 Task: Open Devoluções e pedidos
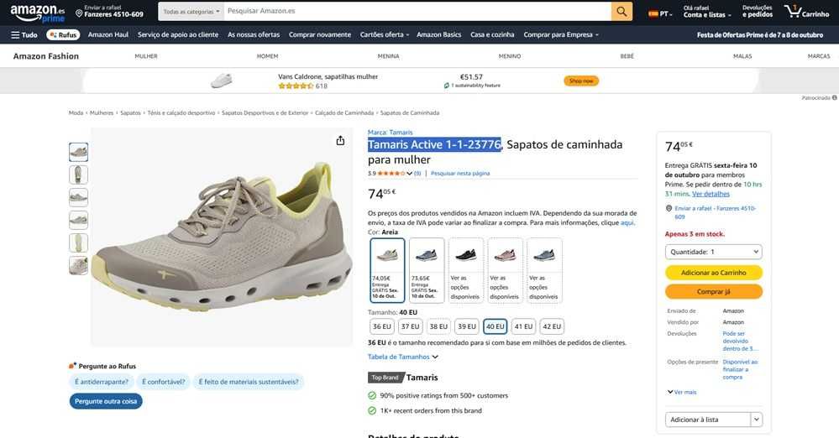pos(758,11)
